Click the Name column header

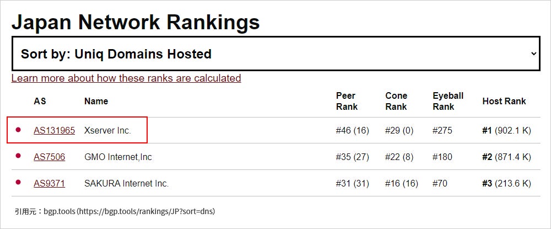coord(96,102)
